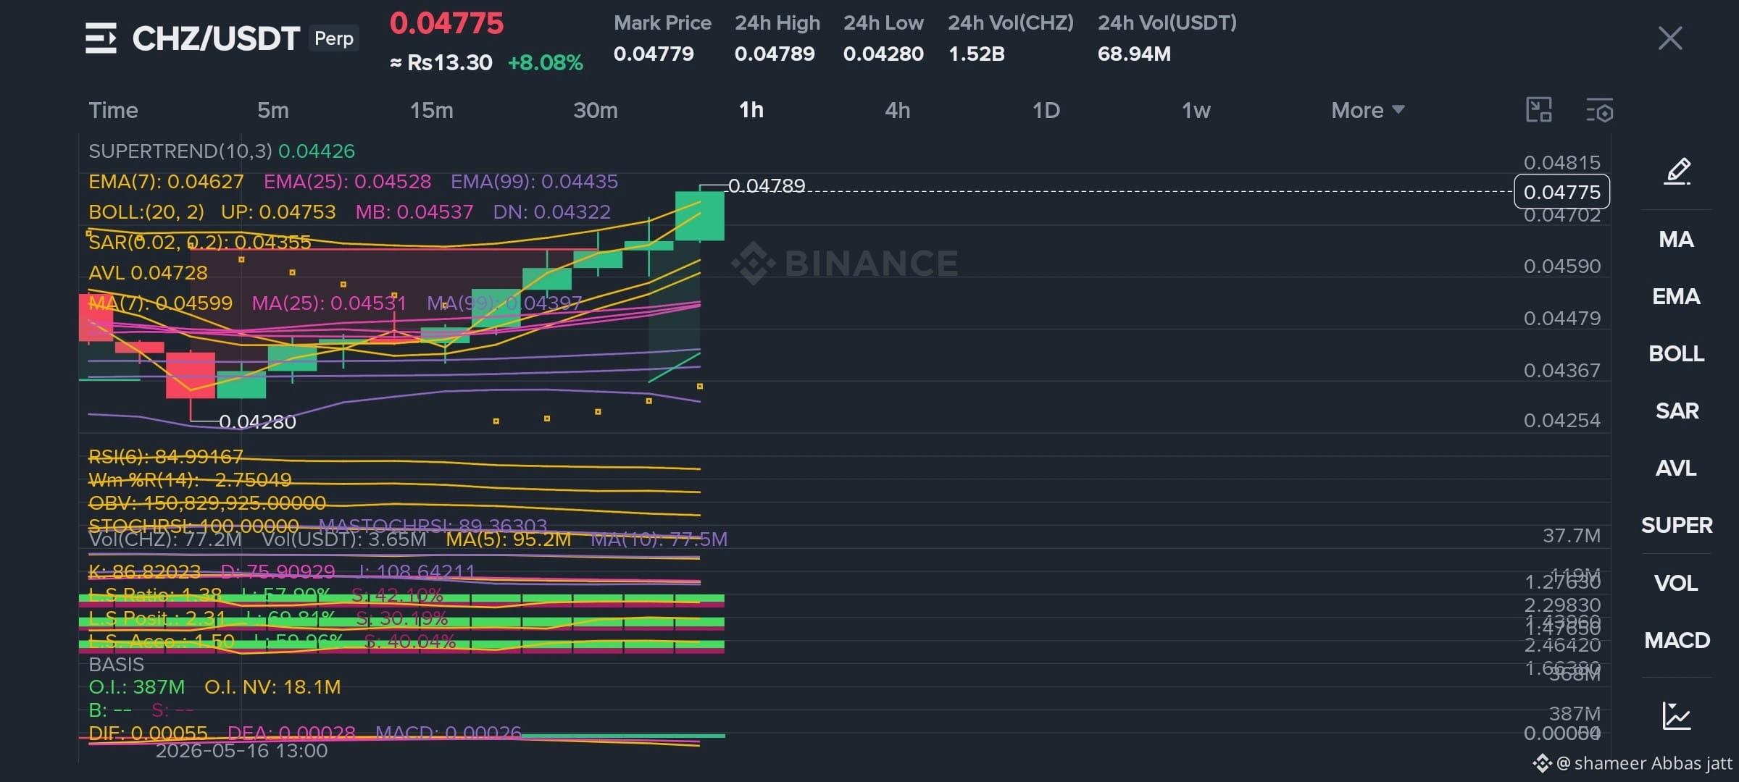The height and width of the screenshot is (782, 1739).
Task: Click the EMA(7) legend value
Action: pyautogui.click(x=166, y=181)
